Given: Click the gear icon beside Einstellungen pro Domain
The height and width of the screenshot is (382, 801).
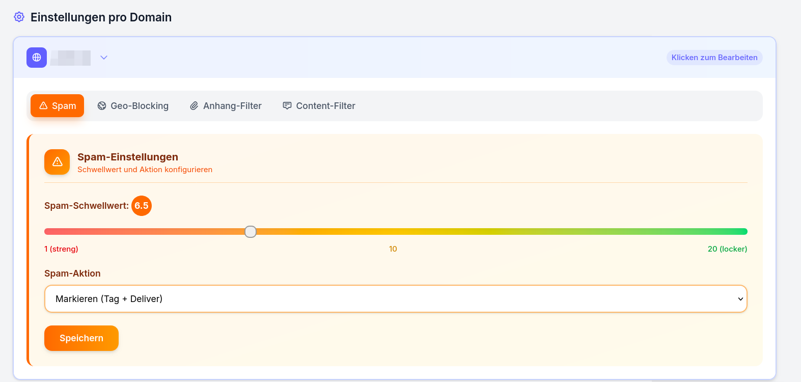Looking at the screenshot, I should [x=19, y=17].
